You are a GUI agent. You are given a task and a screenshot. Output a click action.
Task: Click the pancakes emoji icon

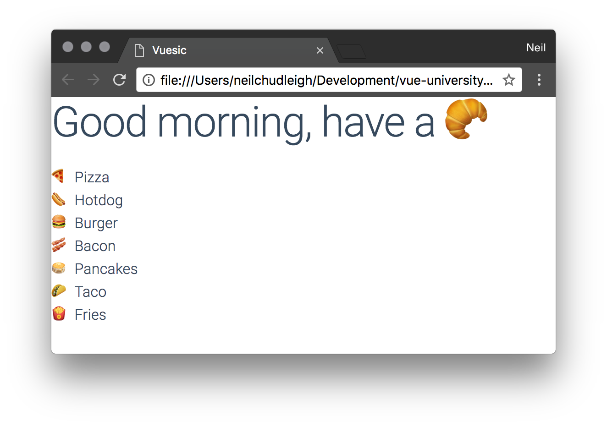click(x=59, y=268)
